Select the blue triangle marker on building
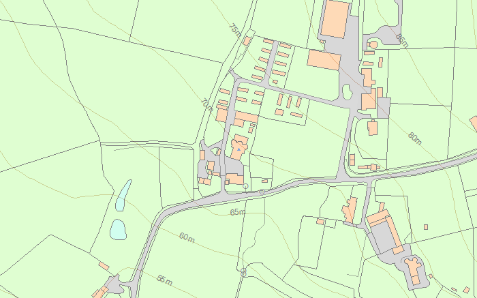This screenshot has width=477, height=298. tap(238, 149)
